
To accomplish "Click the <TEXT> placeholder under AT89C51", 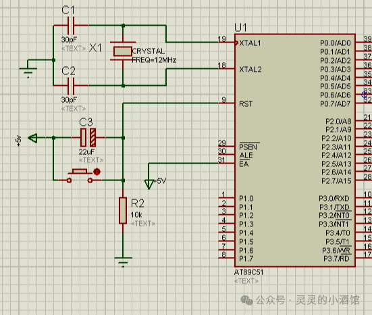I will pos(246,281).
